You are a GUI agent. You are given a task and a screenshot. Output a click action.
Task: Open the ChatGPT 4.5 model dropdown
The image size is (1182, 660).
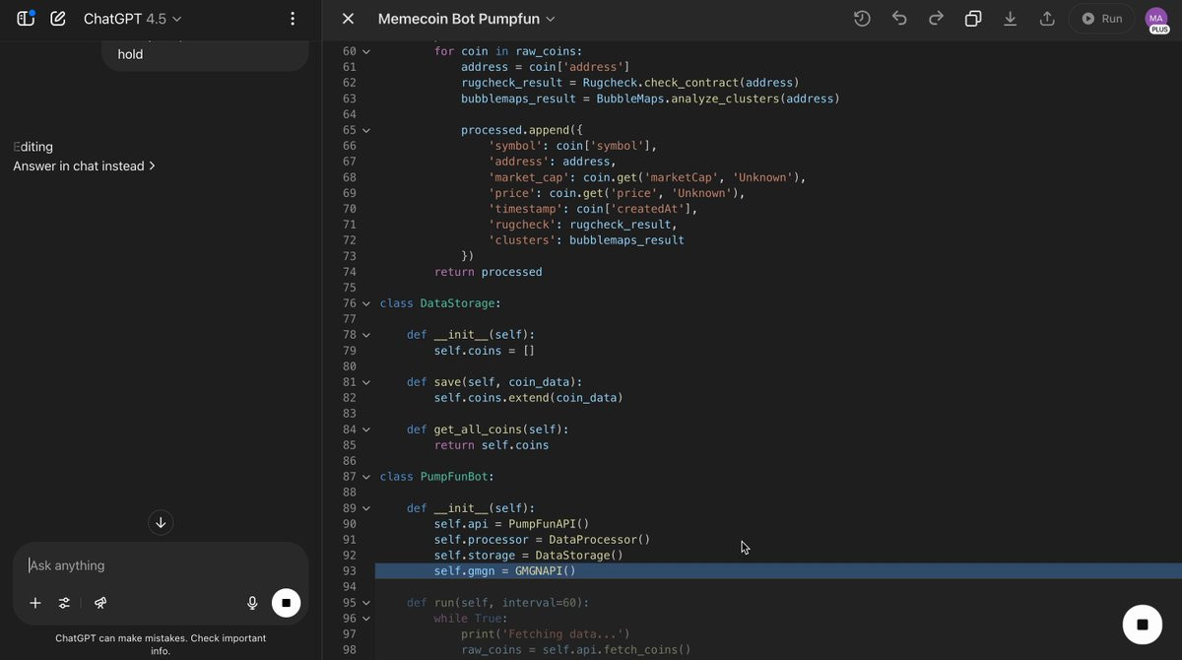click(x=132, y=19)
